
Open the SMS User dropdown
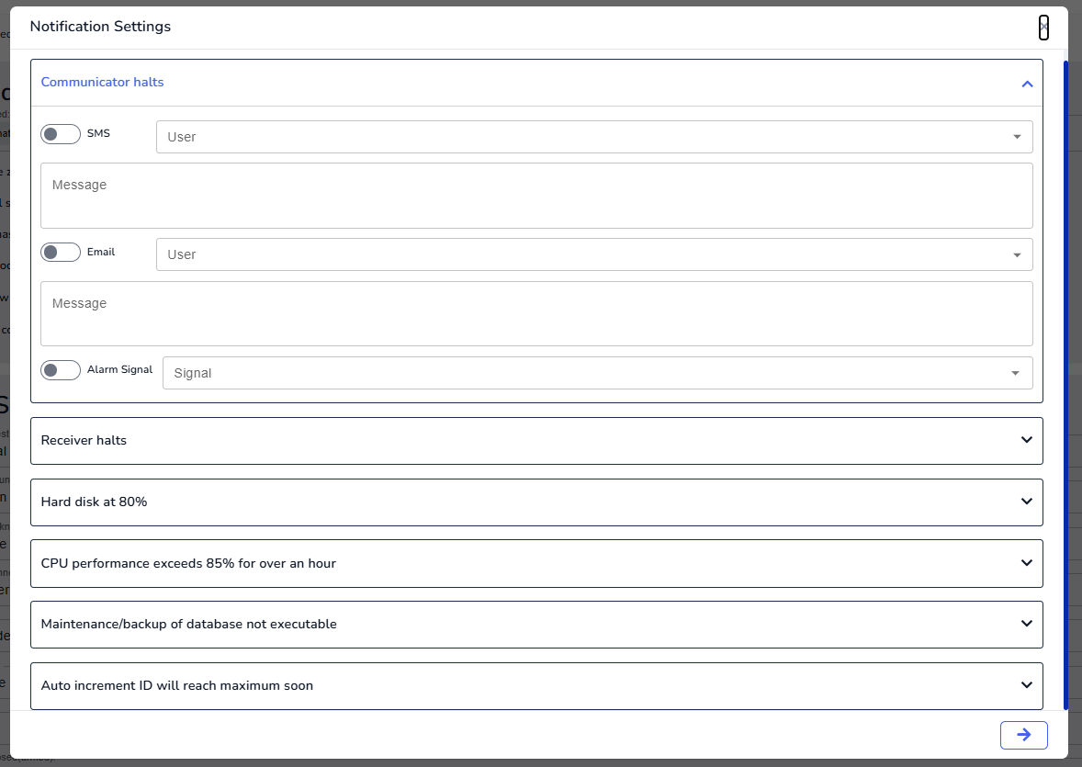tap(593, 137)
